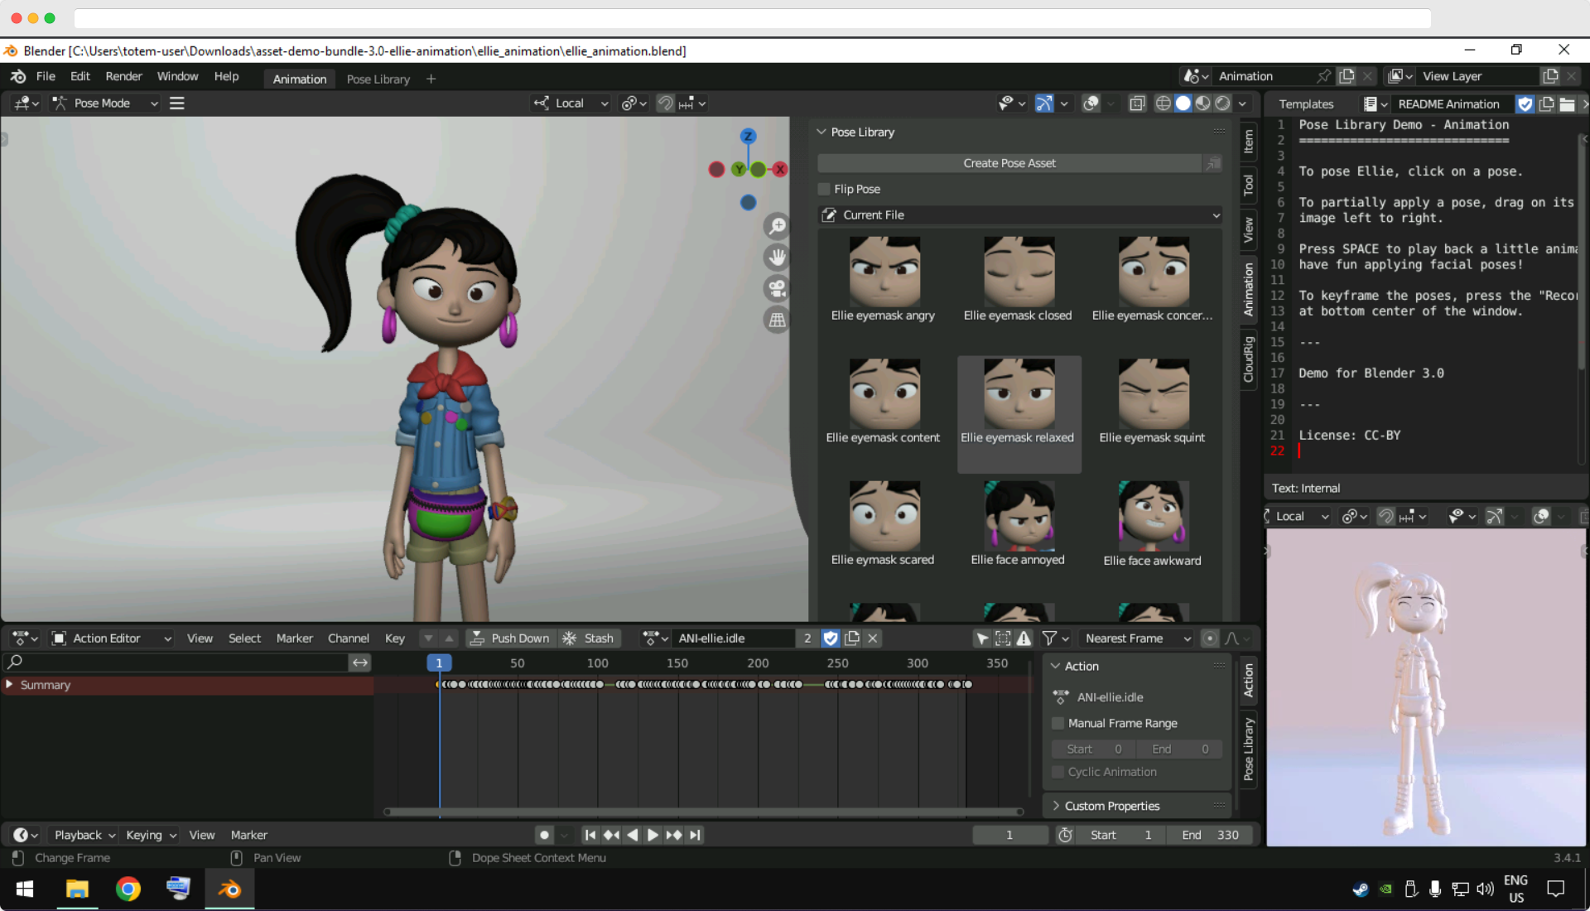
Task: Click the current frame marker at frame 1
Action: pyautogui.click(x=439, y=663)
